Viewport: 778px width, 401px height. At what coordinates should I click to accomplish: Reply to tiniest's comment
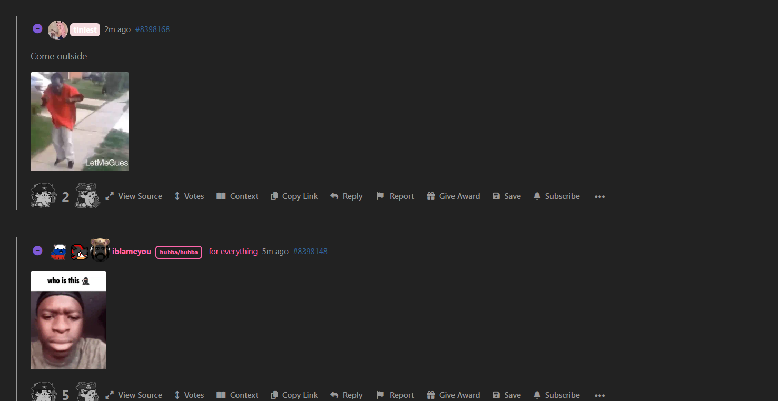point(347,196)
